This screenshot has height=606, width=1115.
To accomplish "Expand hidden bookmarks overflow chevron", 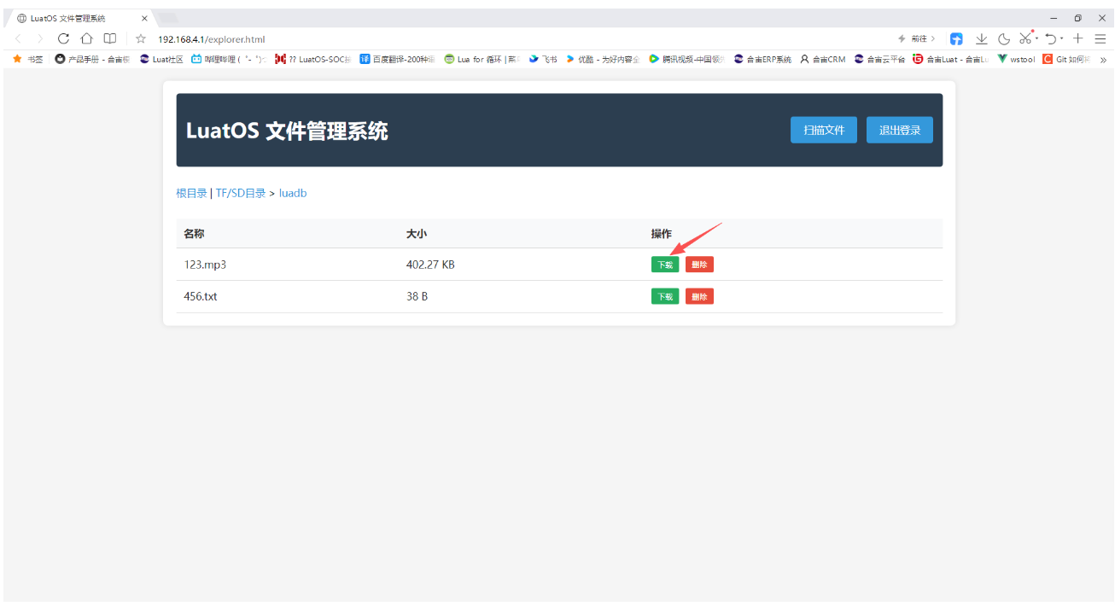I will click(1103, 60).
